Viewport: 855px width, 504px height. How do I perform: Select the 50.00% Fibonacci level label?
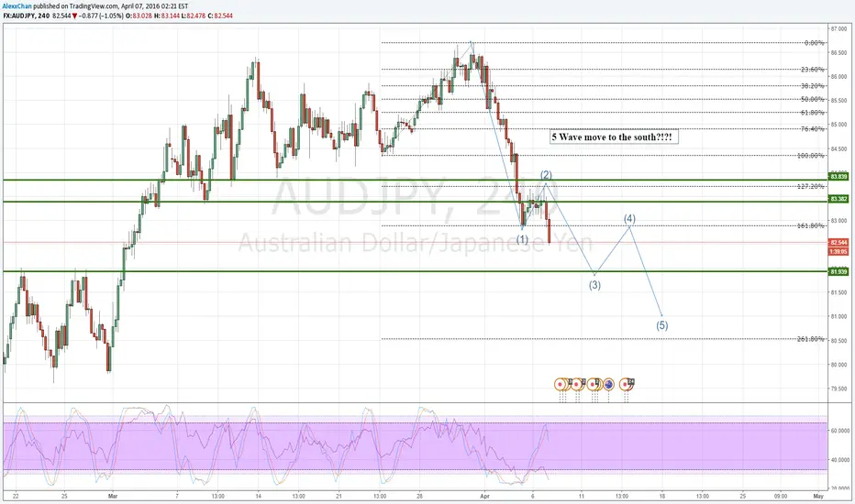pos(813,99)
